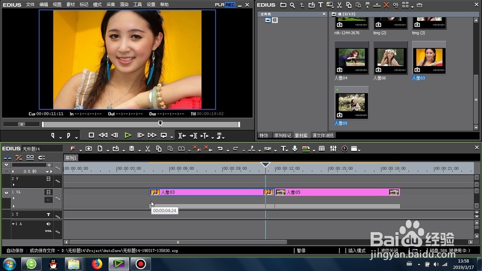Open dropdown beside undo arrow
This screenshot has width=482, height=271.
point(228,150)
